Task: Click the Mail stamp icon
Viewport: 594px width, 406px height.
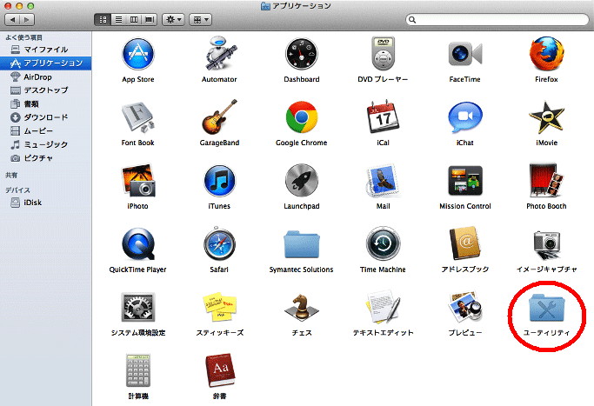Action: coord(383,181)
